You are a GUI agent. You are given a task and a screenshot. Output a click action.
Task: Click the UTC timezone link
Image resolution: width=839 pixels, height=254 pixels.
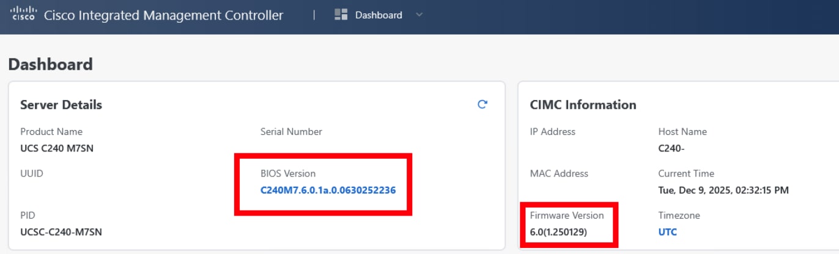click(x=667, y=232)
